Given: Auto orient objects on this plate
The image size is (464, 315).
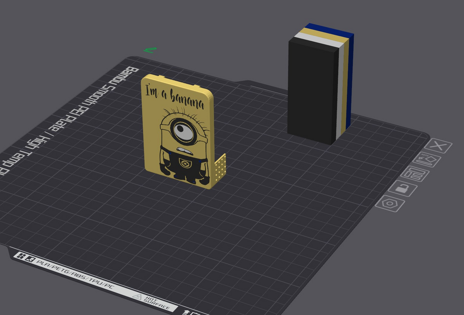Looking at the screenshot, I should [x=427, y=160].
